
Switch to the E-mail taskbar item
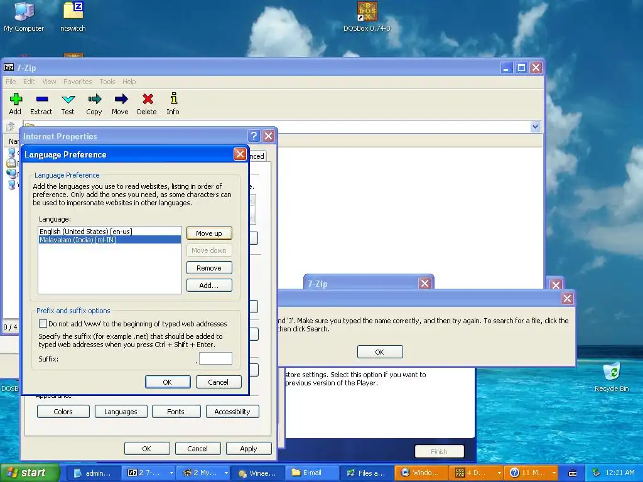[x=312, y=473]
